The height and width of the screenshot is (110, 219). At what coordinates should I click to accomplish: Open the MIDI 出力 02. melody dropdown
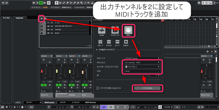tap(142, 63)
